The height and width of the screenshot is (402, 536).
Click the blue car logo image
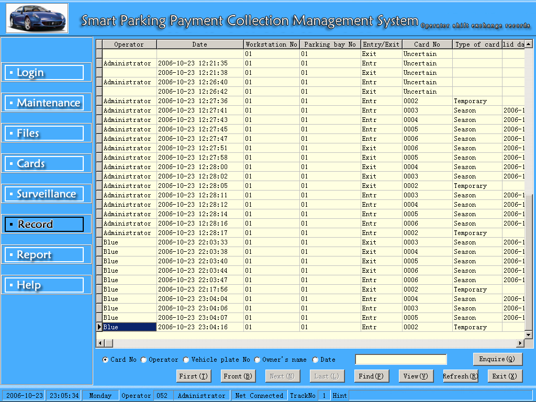click(37, 18)
